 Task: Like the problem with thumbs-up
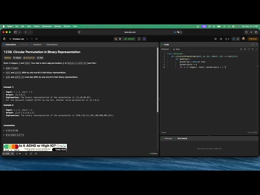[x=6, y=154]
